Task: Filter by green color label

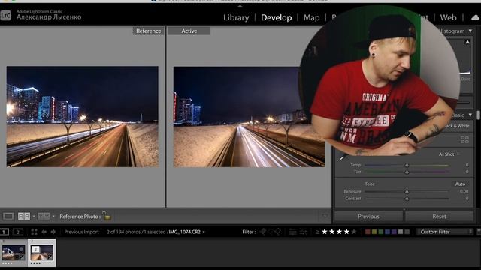Action: (381, 232)
